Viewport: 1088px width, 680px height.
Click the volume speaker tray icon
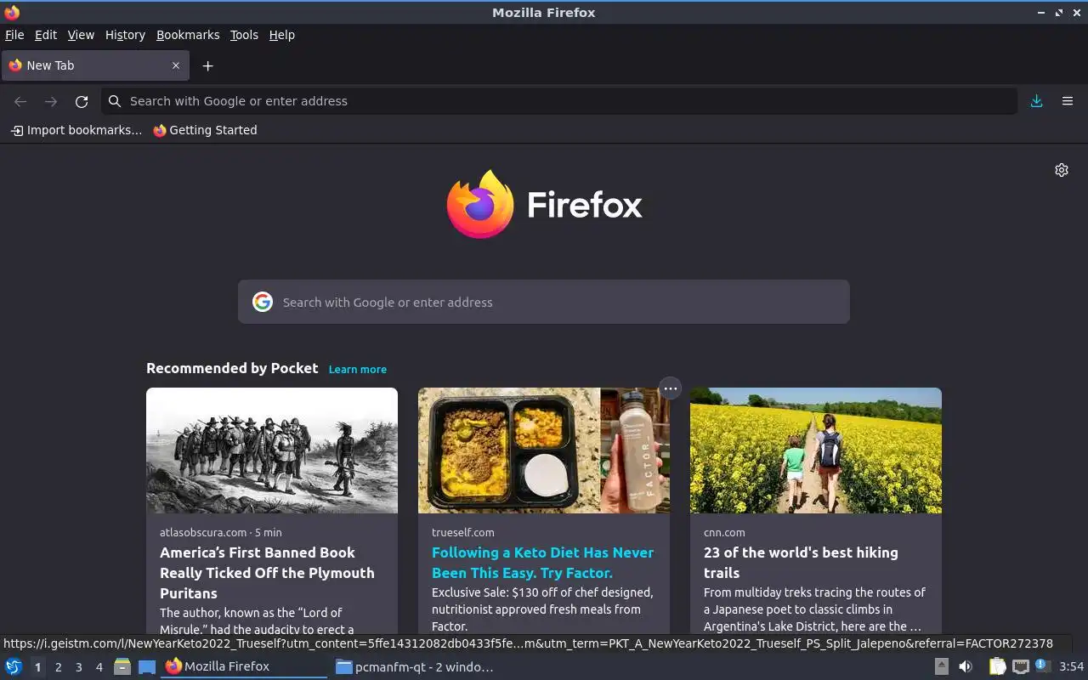966,666
